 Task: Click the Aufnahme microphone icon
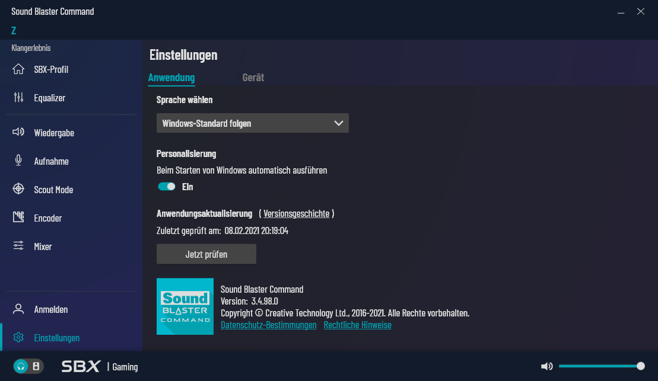click(x=18, y=161)
